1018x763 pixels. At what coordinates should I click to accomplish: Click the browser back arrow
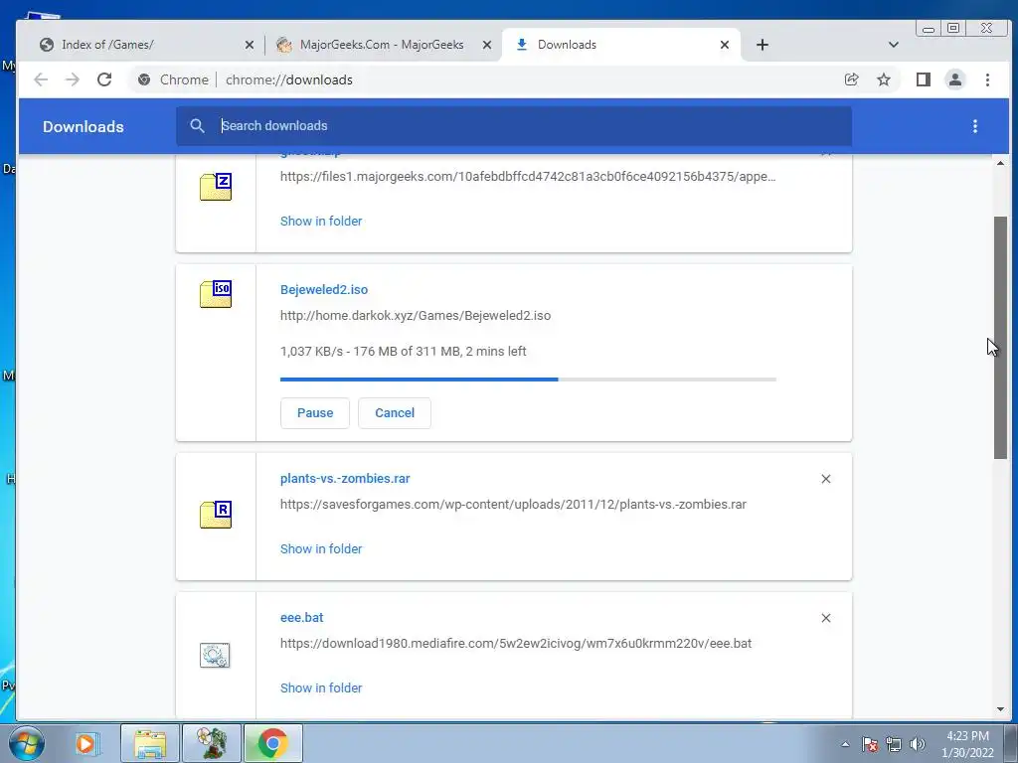tap(41, 79)
